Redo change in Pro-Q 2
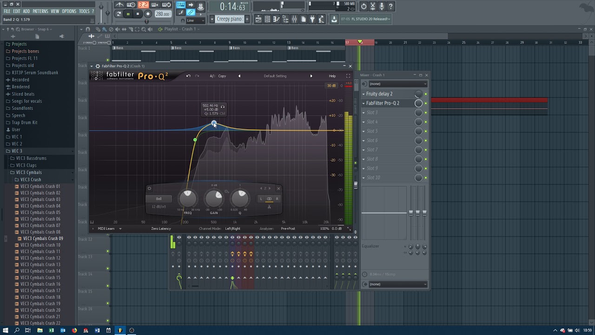This screenshot has height=335, width=595. (x=197, y=76)
